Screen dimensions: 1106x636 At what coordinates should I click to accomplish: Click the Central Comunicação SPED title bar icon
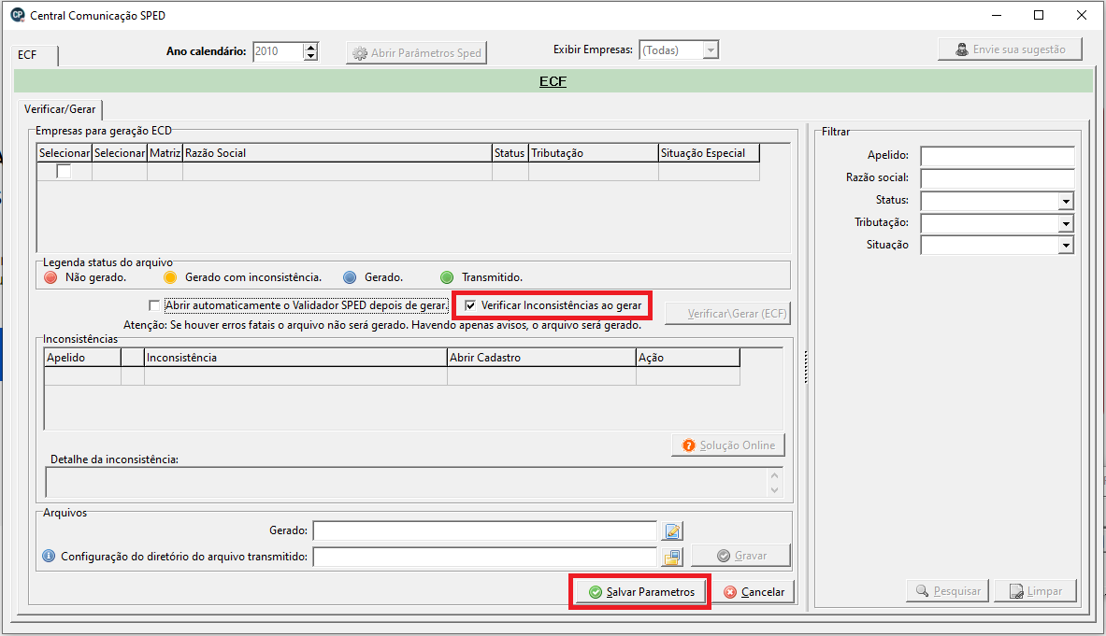coord(17,15)
